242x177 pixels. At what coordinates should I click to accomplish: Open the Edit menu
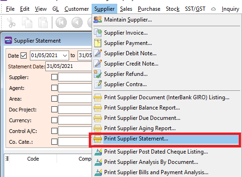point(25,9)
